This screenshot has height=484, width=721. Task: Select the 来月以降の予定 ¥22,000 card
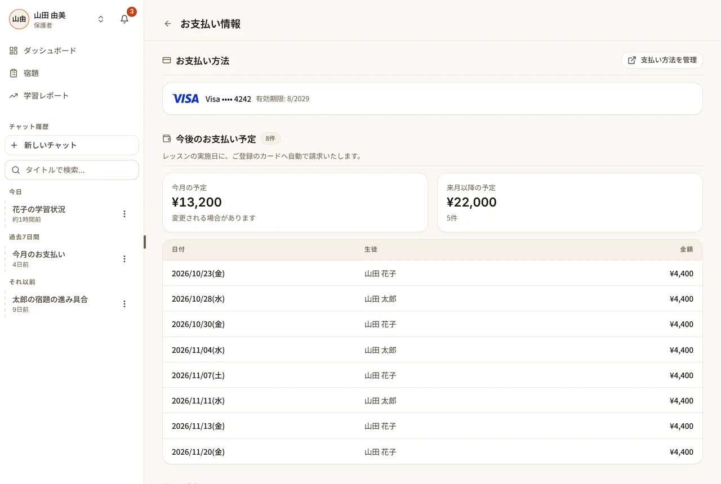[x=570, y=203]
